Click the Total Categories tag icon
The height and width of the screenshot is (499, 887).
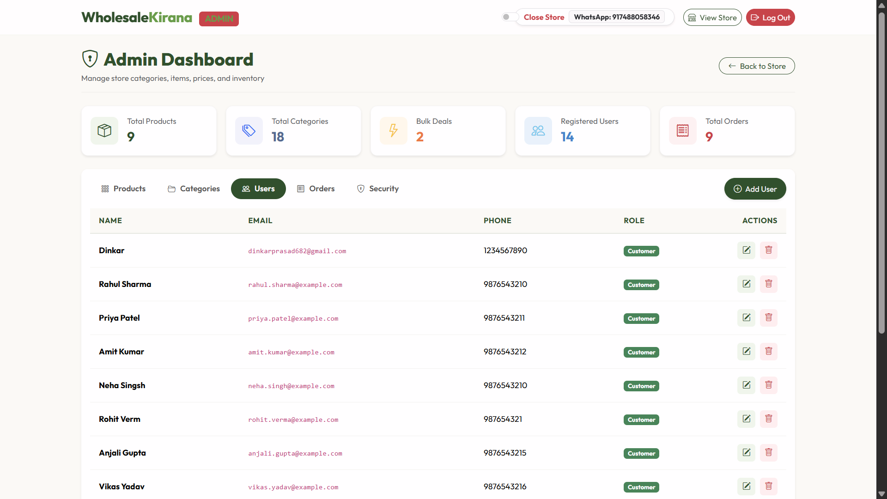click(249, 131)
